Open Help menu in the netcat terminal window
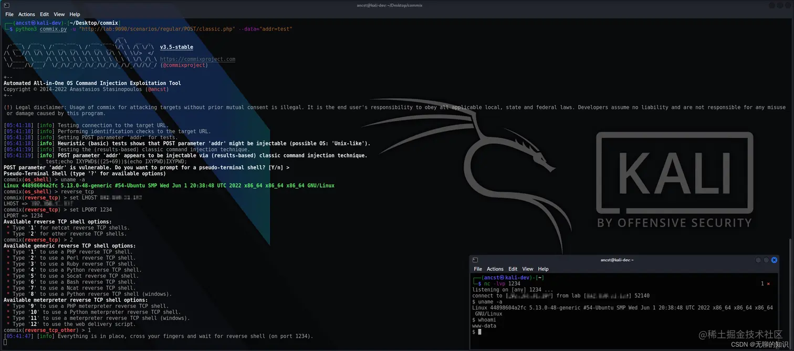The width and height of the screenshot is (794, 351). coord(544,269)
